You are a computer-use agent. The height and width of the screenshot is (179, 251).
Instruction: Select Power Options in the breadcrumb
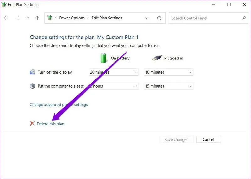(72, 18)
